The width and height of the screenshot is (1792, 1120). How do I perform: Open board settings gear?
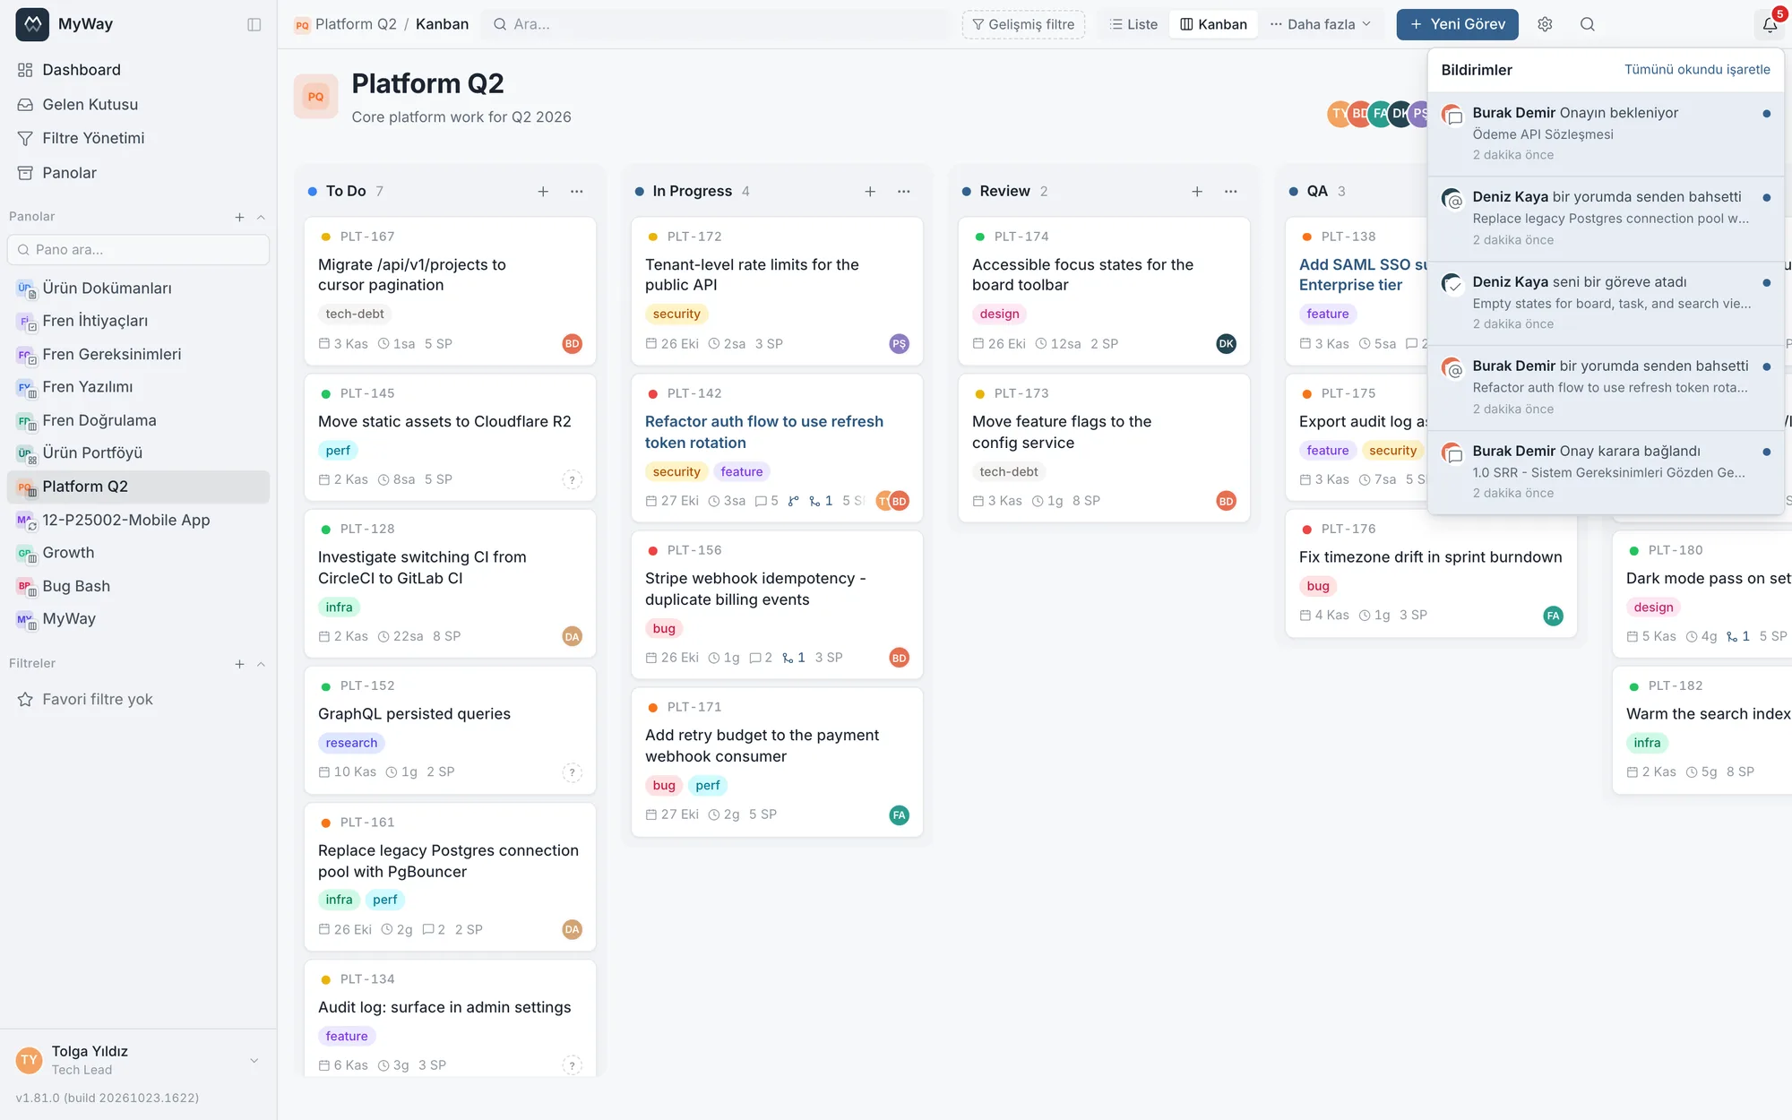[x=1545, y=24]
